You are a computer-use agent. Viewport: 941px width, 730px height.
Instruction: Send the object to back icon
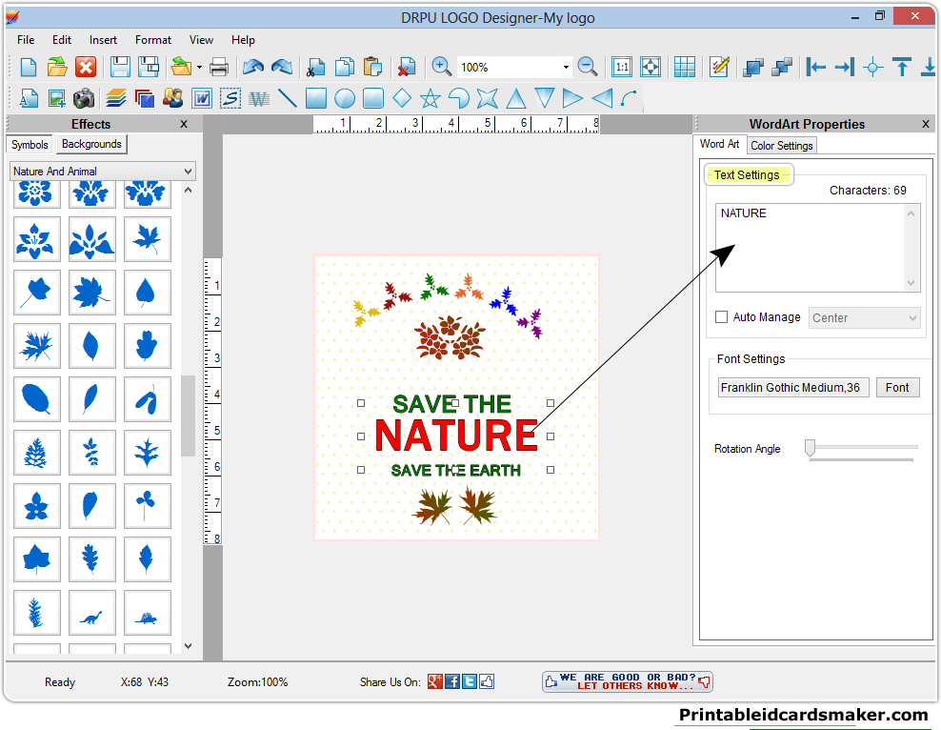(782, 67)
